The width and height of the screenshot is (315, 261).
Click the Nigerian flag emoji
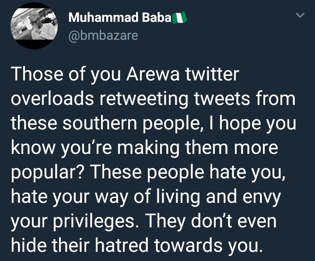pos(180,19)
